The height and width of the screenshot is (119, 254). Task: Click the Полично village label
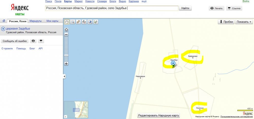200,108
